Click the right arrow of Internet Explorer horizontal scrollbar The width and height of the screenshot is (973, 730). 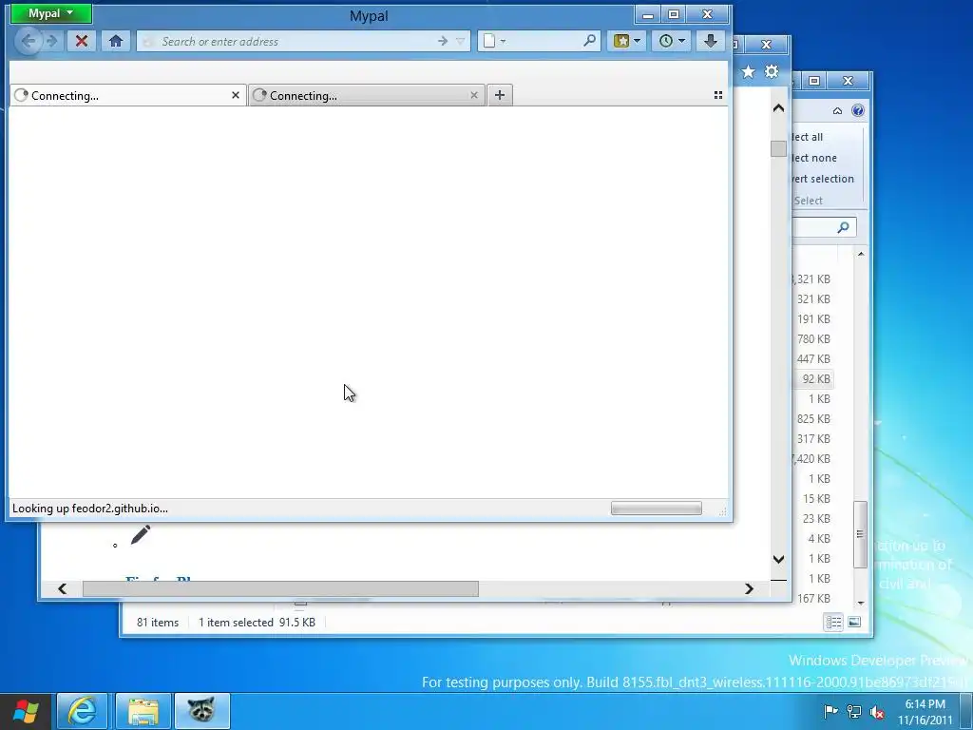[749, 588]
